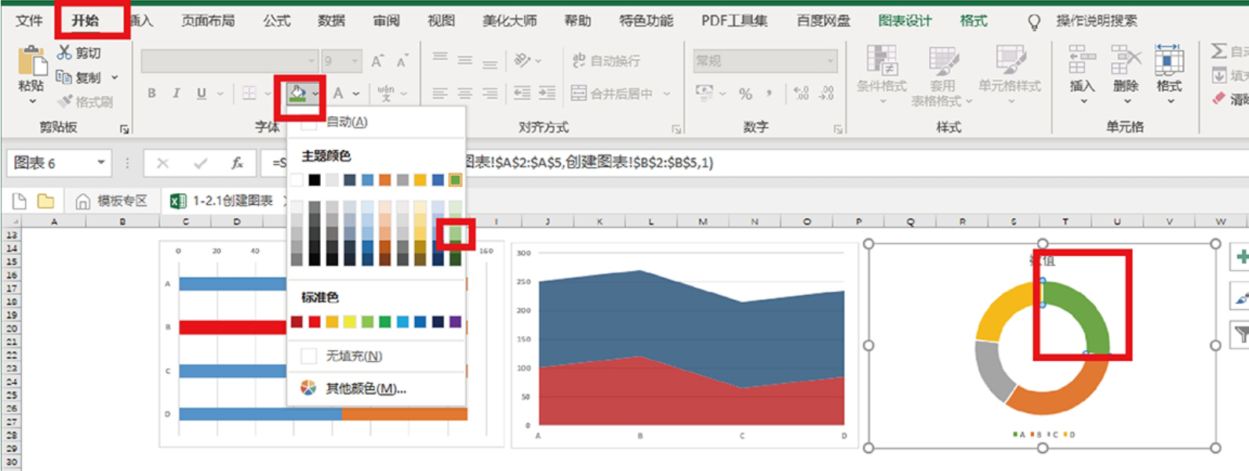Screen dimensions: 1249x471
Task: Toggle Bold formatting
Action: pyautogui.click(x=151, y=93)
